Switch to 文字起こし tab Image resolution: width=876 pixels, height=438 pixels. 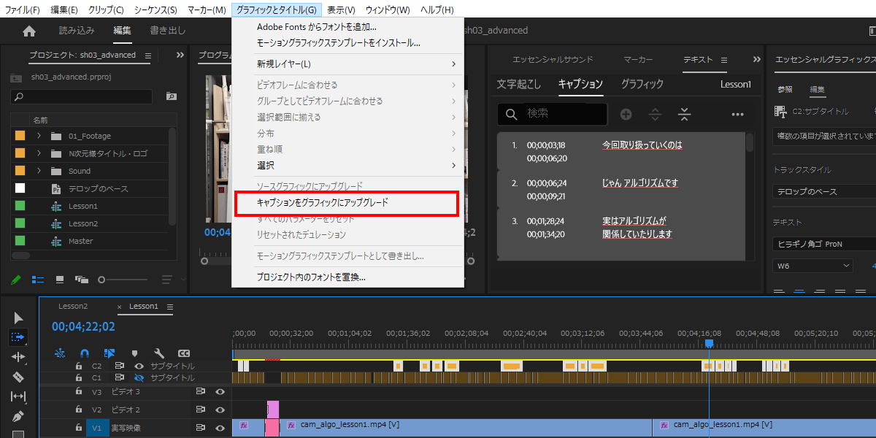click(519, 84)
